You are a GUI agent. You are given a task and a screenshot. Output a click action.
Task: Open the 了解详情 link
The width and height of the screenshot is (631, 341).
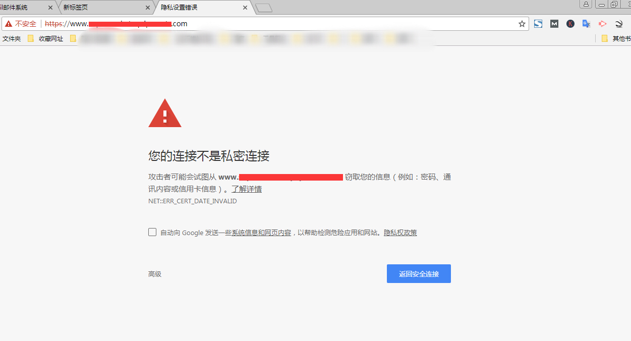pyautogui.click(x=247, y=189)
